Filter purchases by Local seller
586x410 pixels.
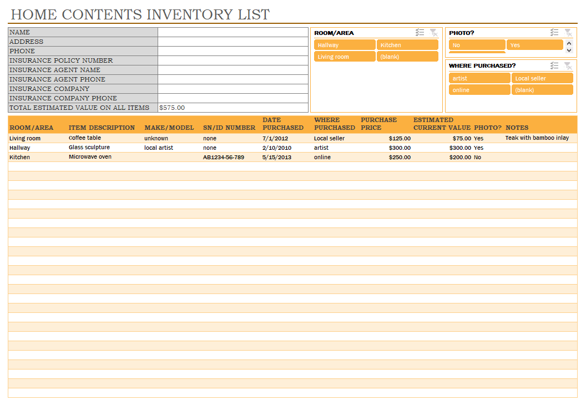[x=542, y=78]
